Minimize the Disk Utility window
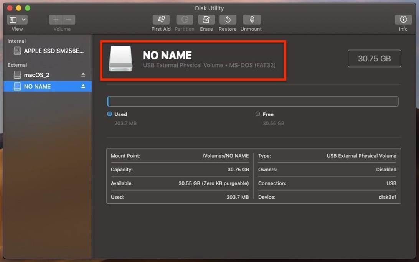This screenshot has width=419, height=262. tap(19, 8)
